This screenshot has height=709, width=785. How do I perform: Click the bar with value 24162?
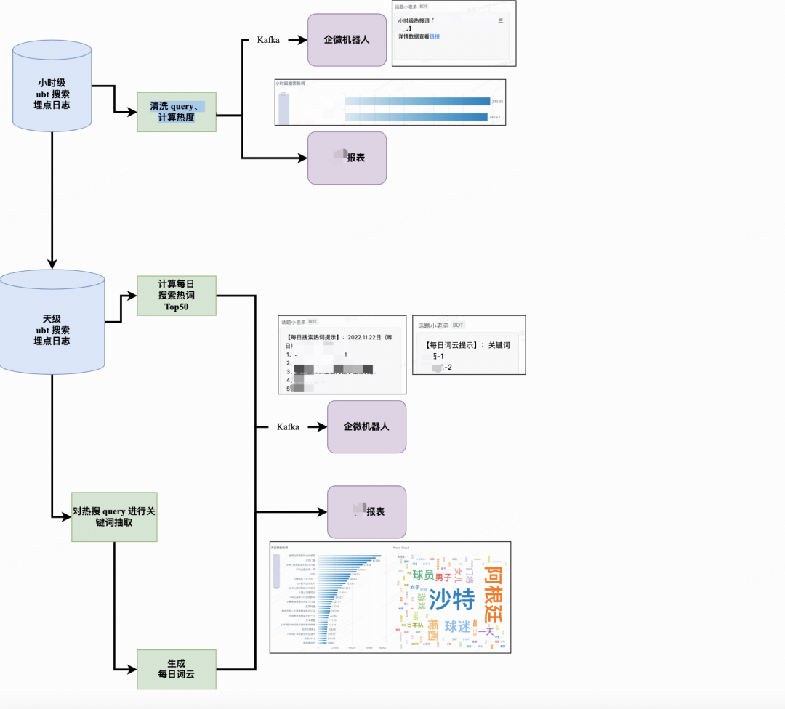[x=416, y=117]
